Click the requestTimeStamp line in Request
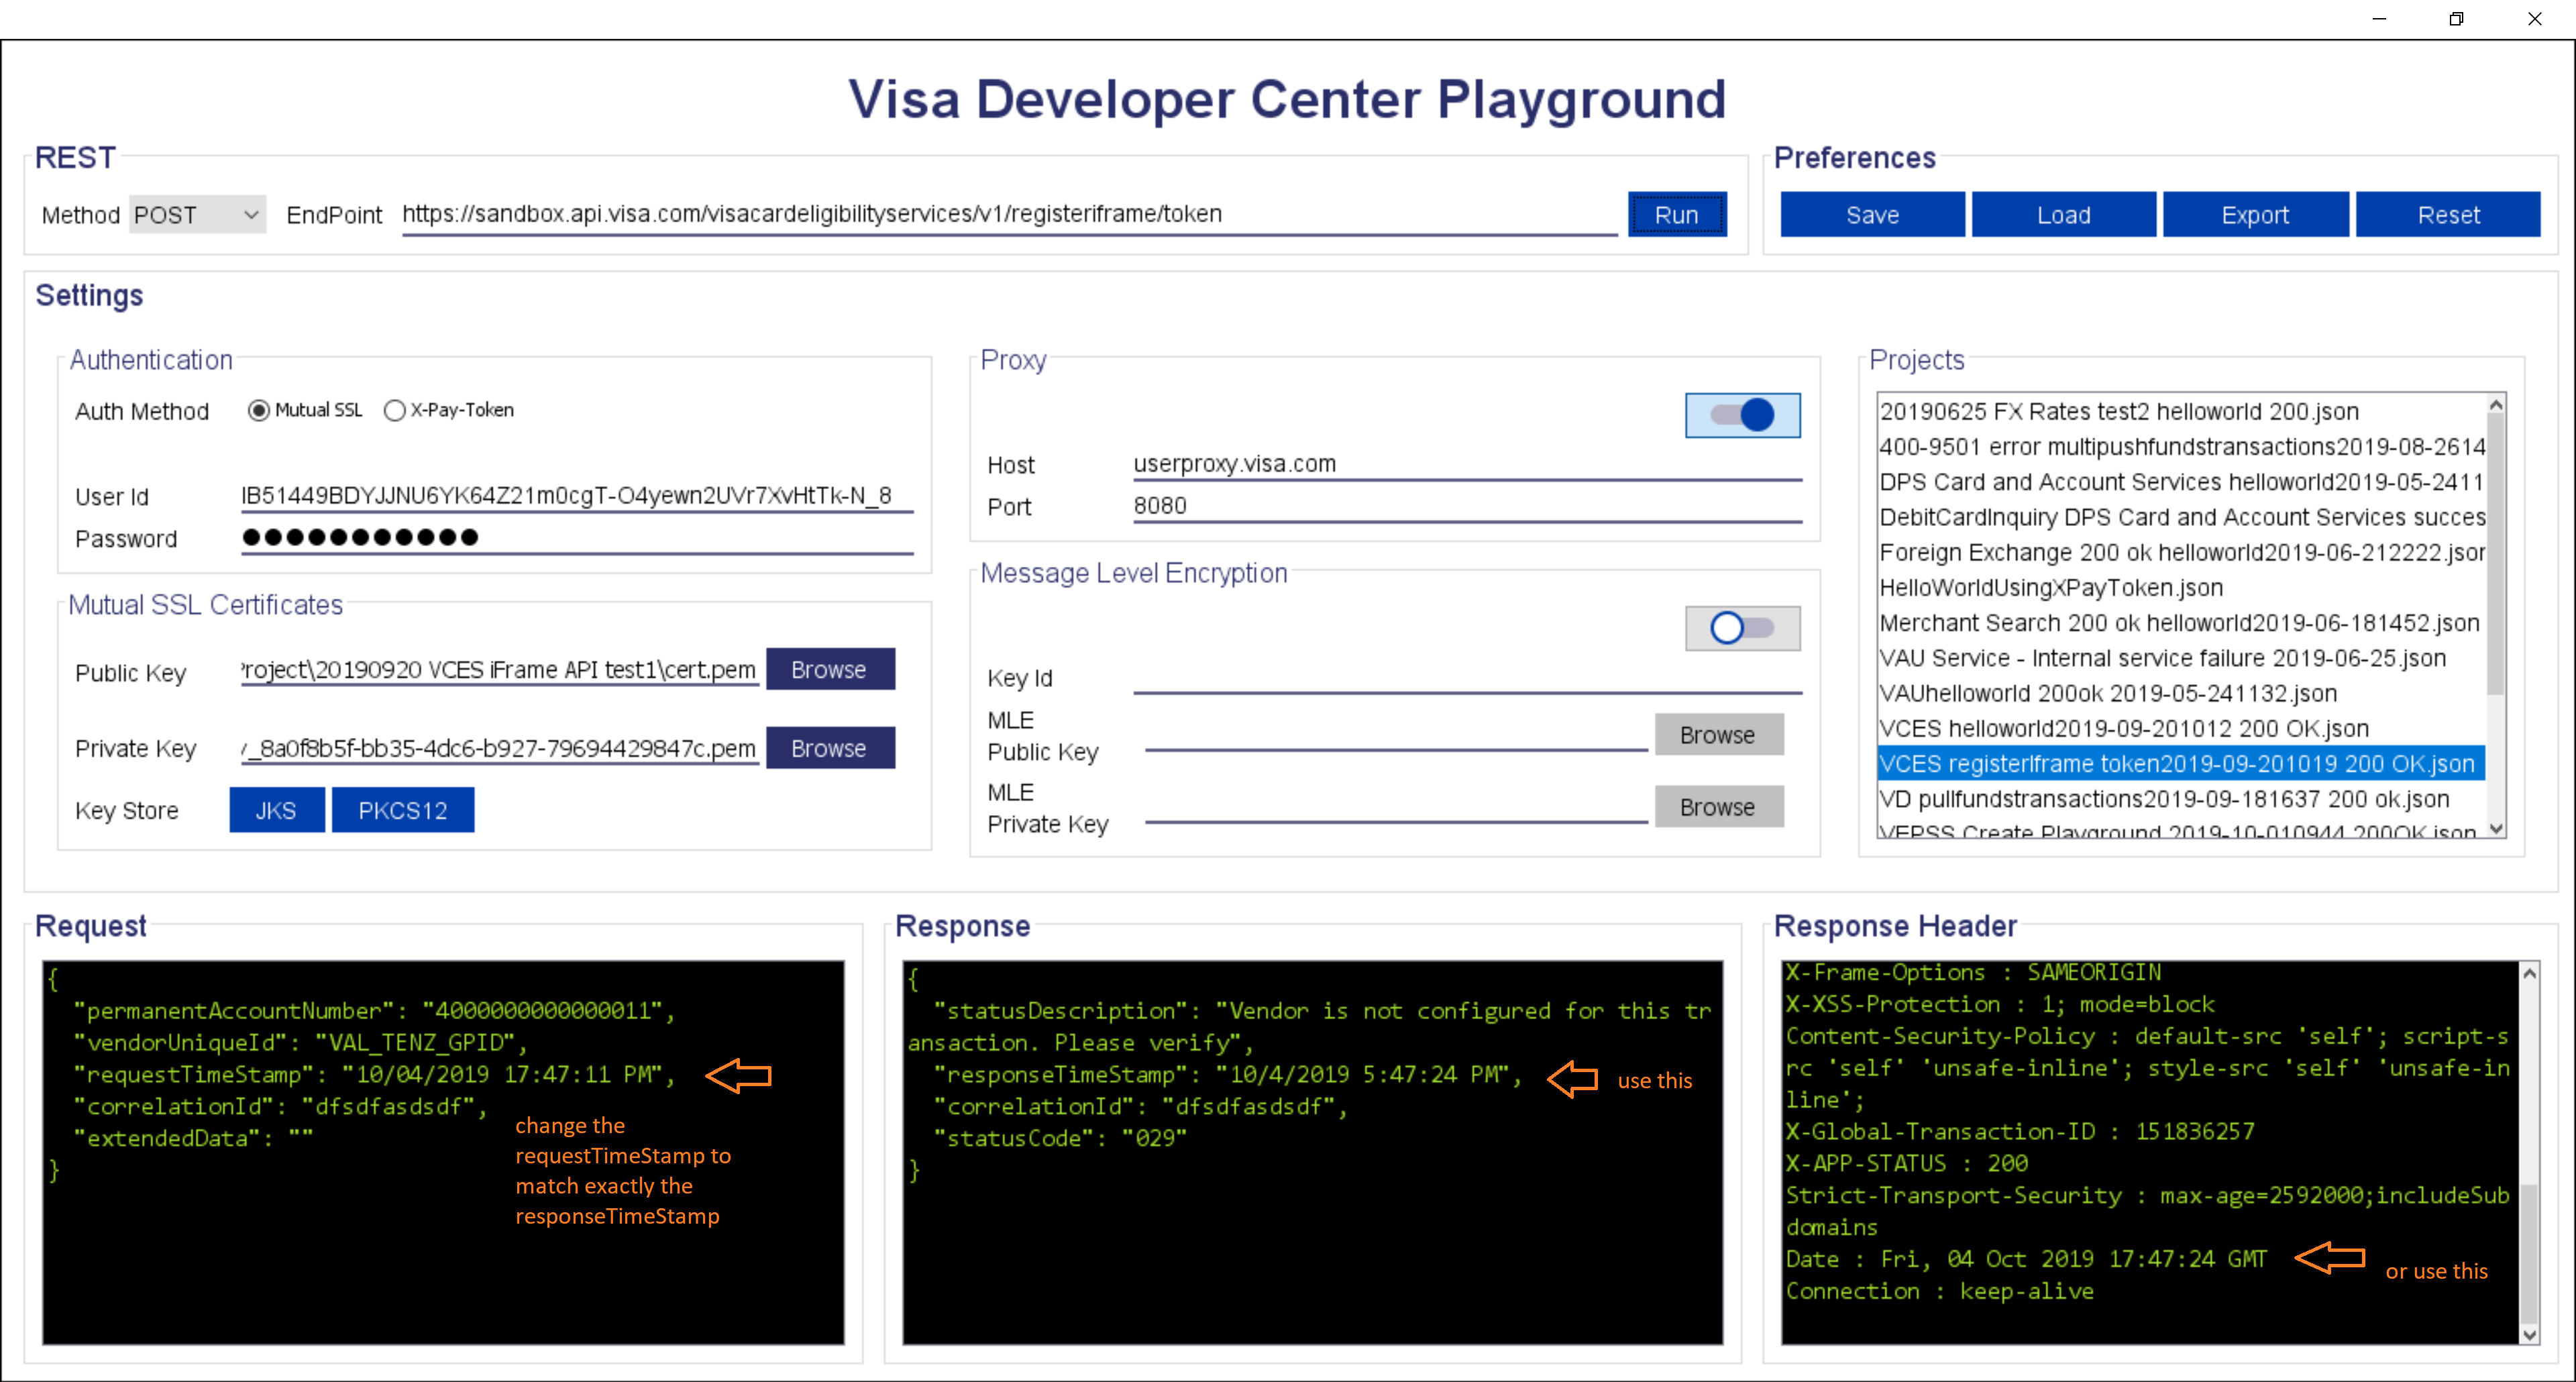The image size is (2576, 1382). click(x=375, y=1074)
